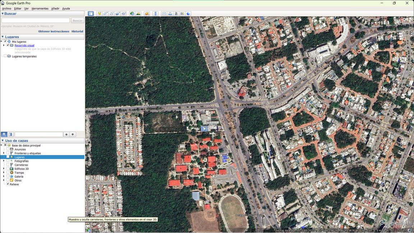Click the Buscar search button
The height and width of the screenshot is (233, 414).
coord(77,20)
